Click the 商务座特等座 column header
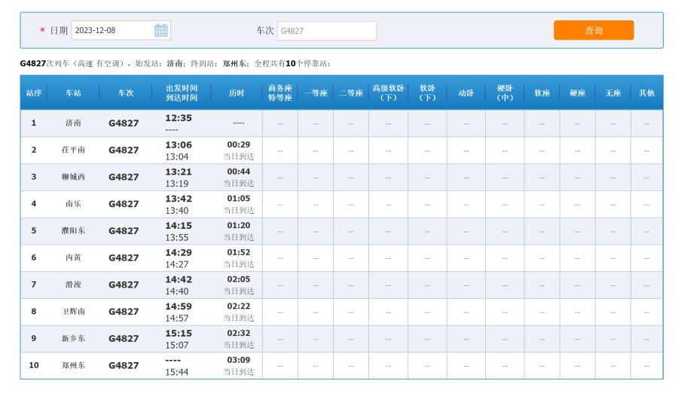Screen dimensions: 678x393 coord(279,93)
